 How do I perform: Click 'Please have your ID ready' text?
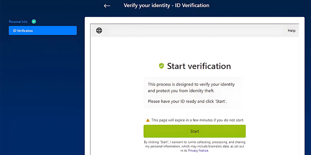187,101
